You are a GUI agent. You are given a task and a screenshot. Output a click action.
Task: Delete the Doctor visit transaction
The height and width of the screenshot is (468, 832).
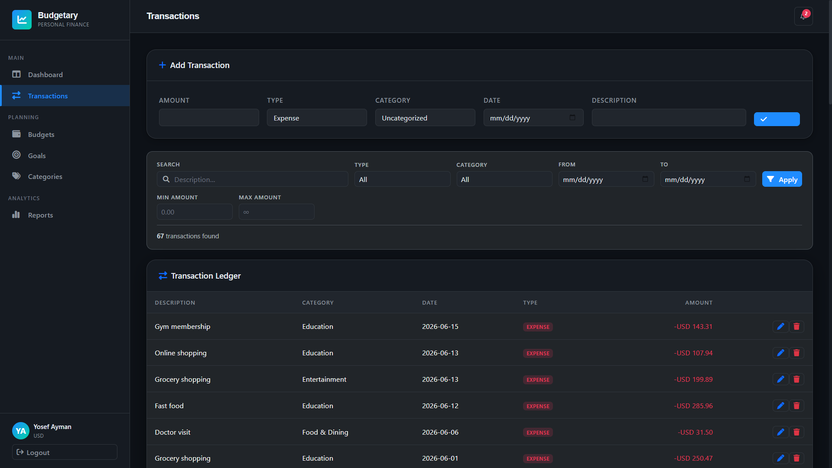tap(796, 432)
